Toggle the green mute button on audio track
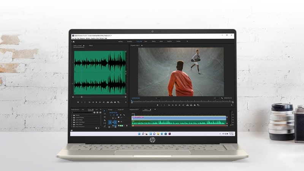The width and height of the screenshot is (304, 171). [x=121, y=126]
